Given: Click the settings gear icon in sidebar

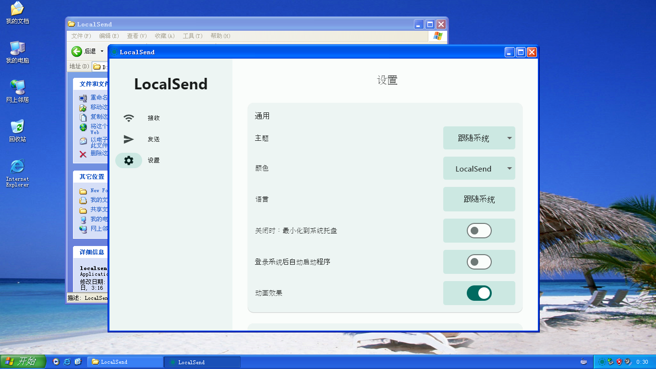Looking at the screenshot, I should pyautogui.click(x=129, y=160).
